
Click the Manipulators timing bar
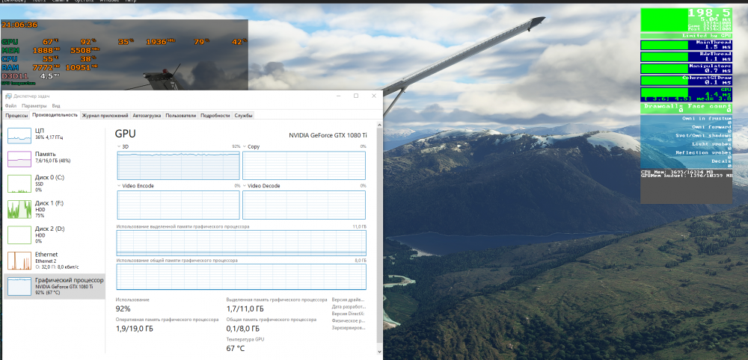point(686,69)
